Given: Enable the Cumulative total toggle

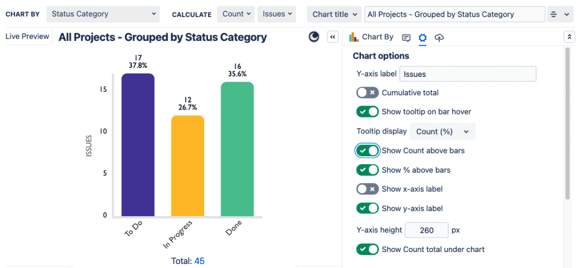Looking at the screenshot, I should pyautogui.click(x=367, y=92).
